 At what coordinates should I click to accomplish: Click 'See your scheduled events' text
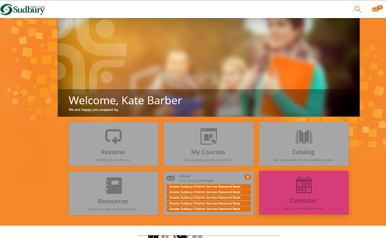pyautogui.click(x=303, y=208)
